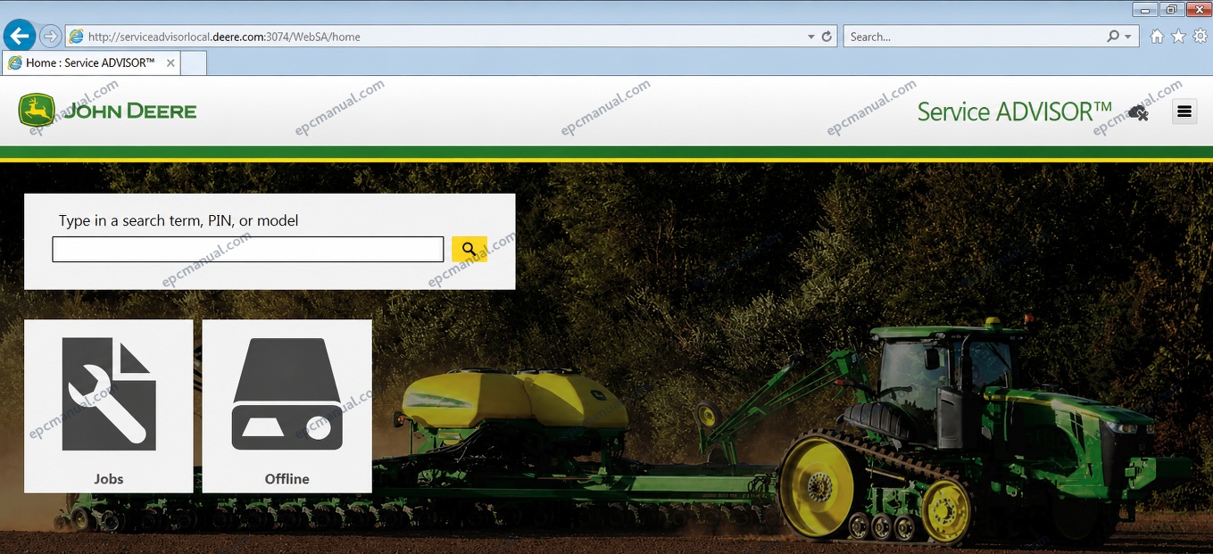The width and height of the screenshot is (1213, 554).
Task: Open the Jobs tile
Action: coord(108,406)
